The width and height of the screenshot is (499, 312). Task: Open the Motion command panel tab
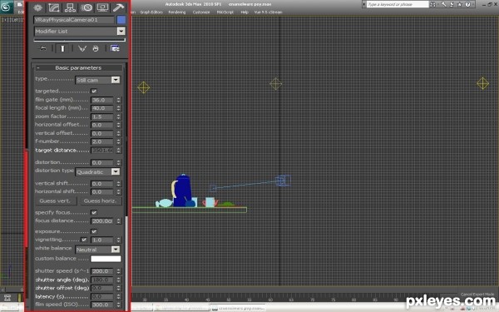(86, 8)
